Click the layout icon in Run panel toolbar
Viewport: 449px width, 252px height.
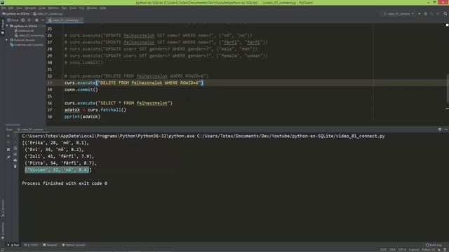pos(8,149)
